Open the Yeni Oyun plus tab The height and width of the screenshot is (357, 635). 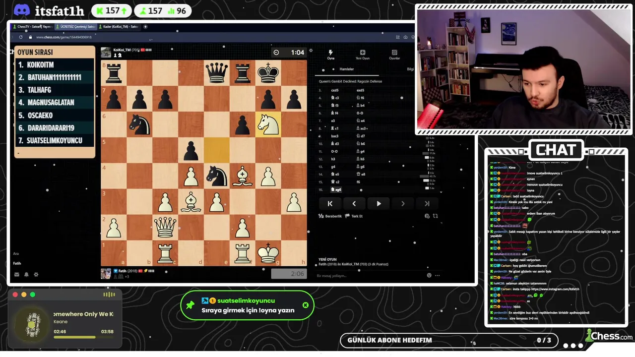pos(362,55)
